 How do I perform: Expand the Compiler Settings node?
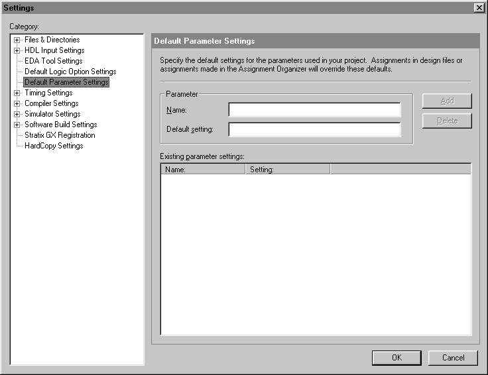pos(17,103)
